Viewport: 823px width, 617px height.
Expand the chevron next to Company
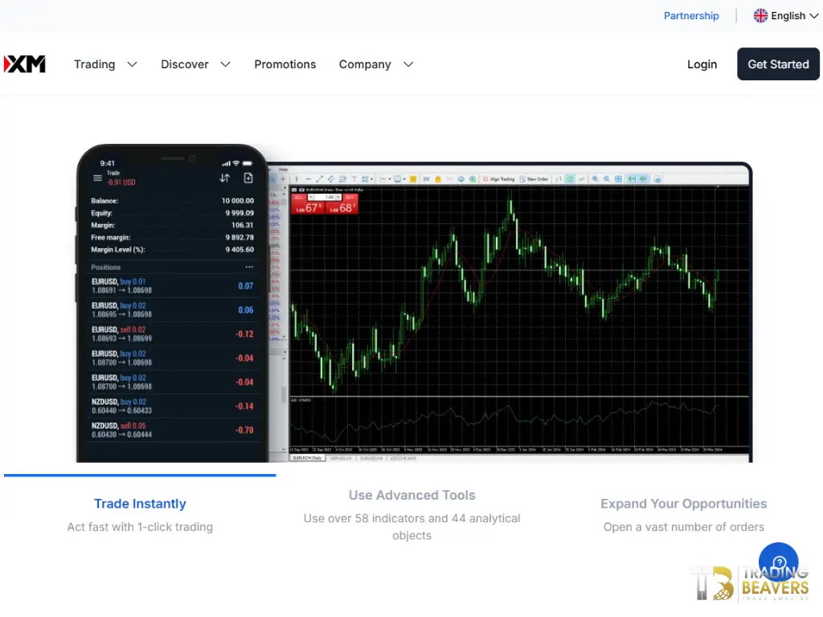point(408,64)
